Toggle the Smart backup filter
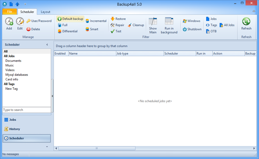 [x=92, y=29]
